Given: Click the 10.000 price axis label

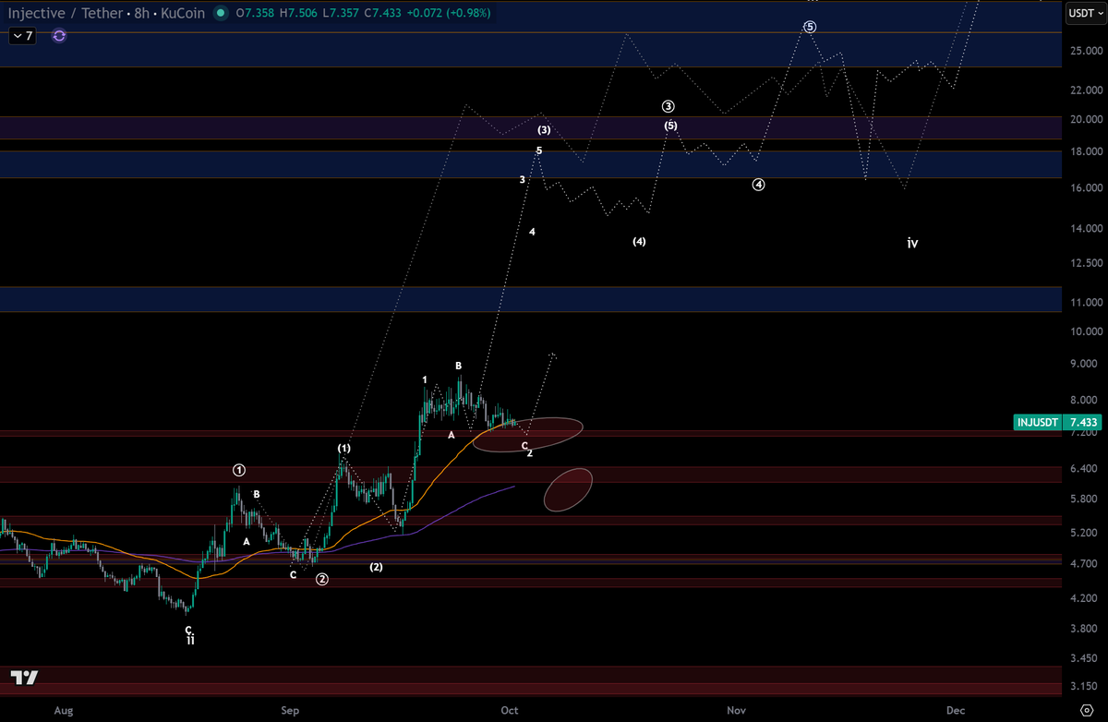Looking at the screenshot, I should [1086, 331].
